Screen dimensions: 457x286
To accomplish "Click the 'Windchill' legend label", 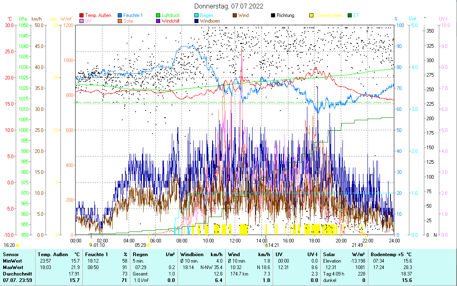I will coord(171,21).
